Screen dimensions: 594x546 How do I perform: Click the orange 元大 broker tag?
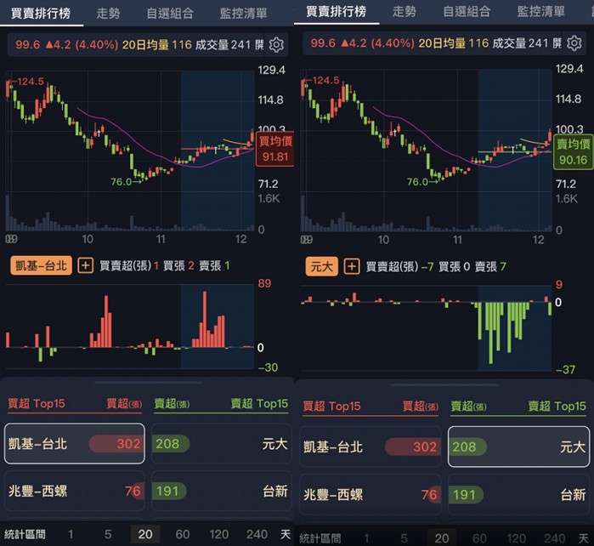tap(321, 266)
